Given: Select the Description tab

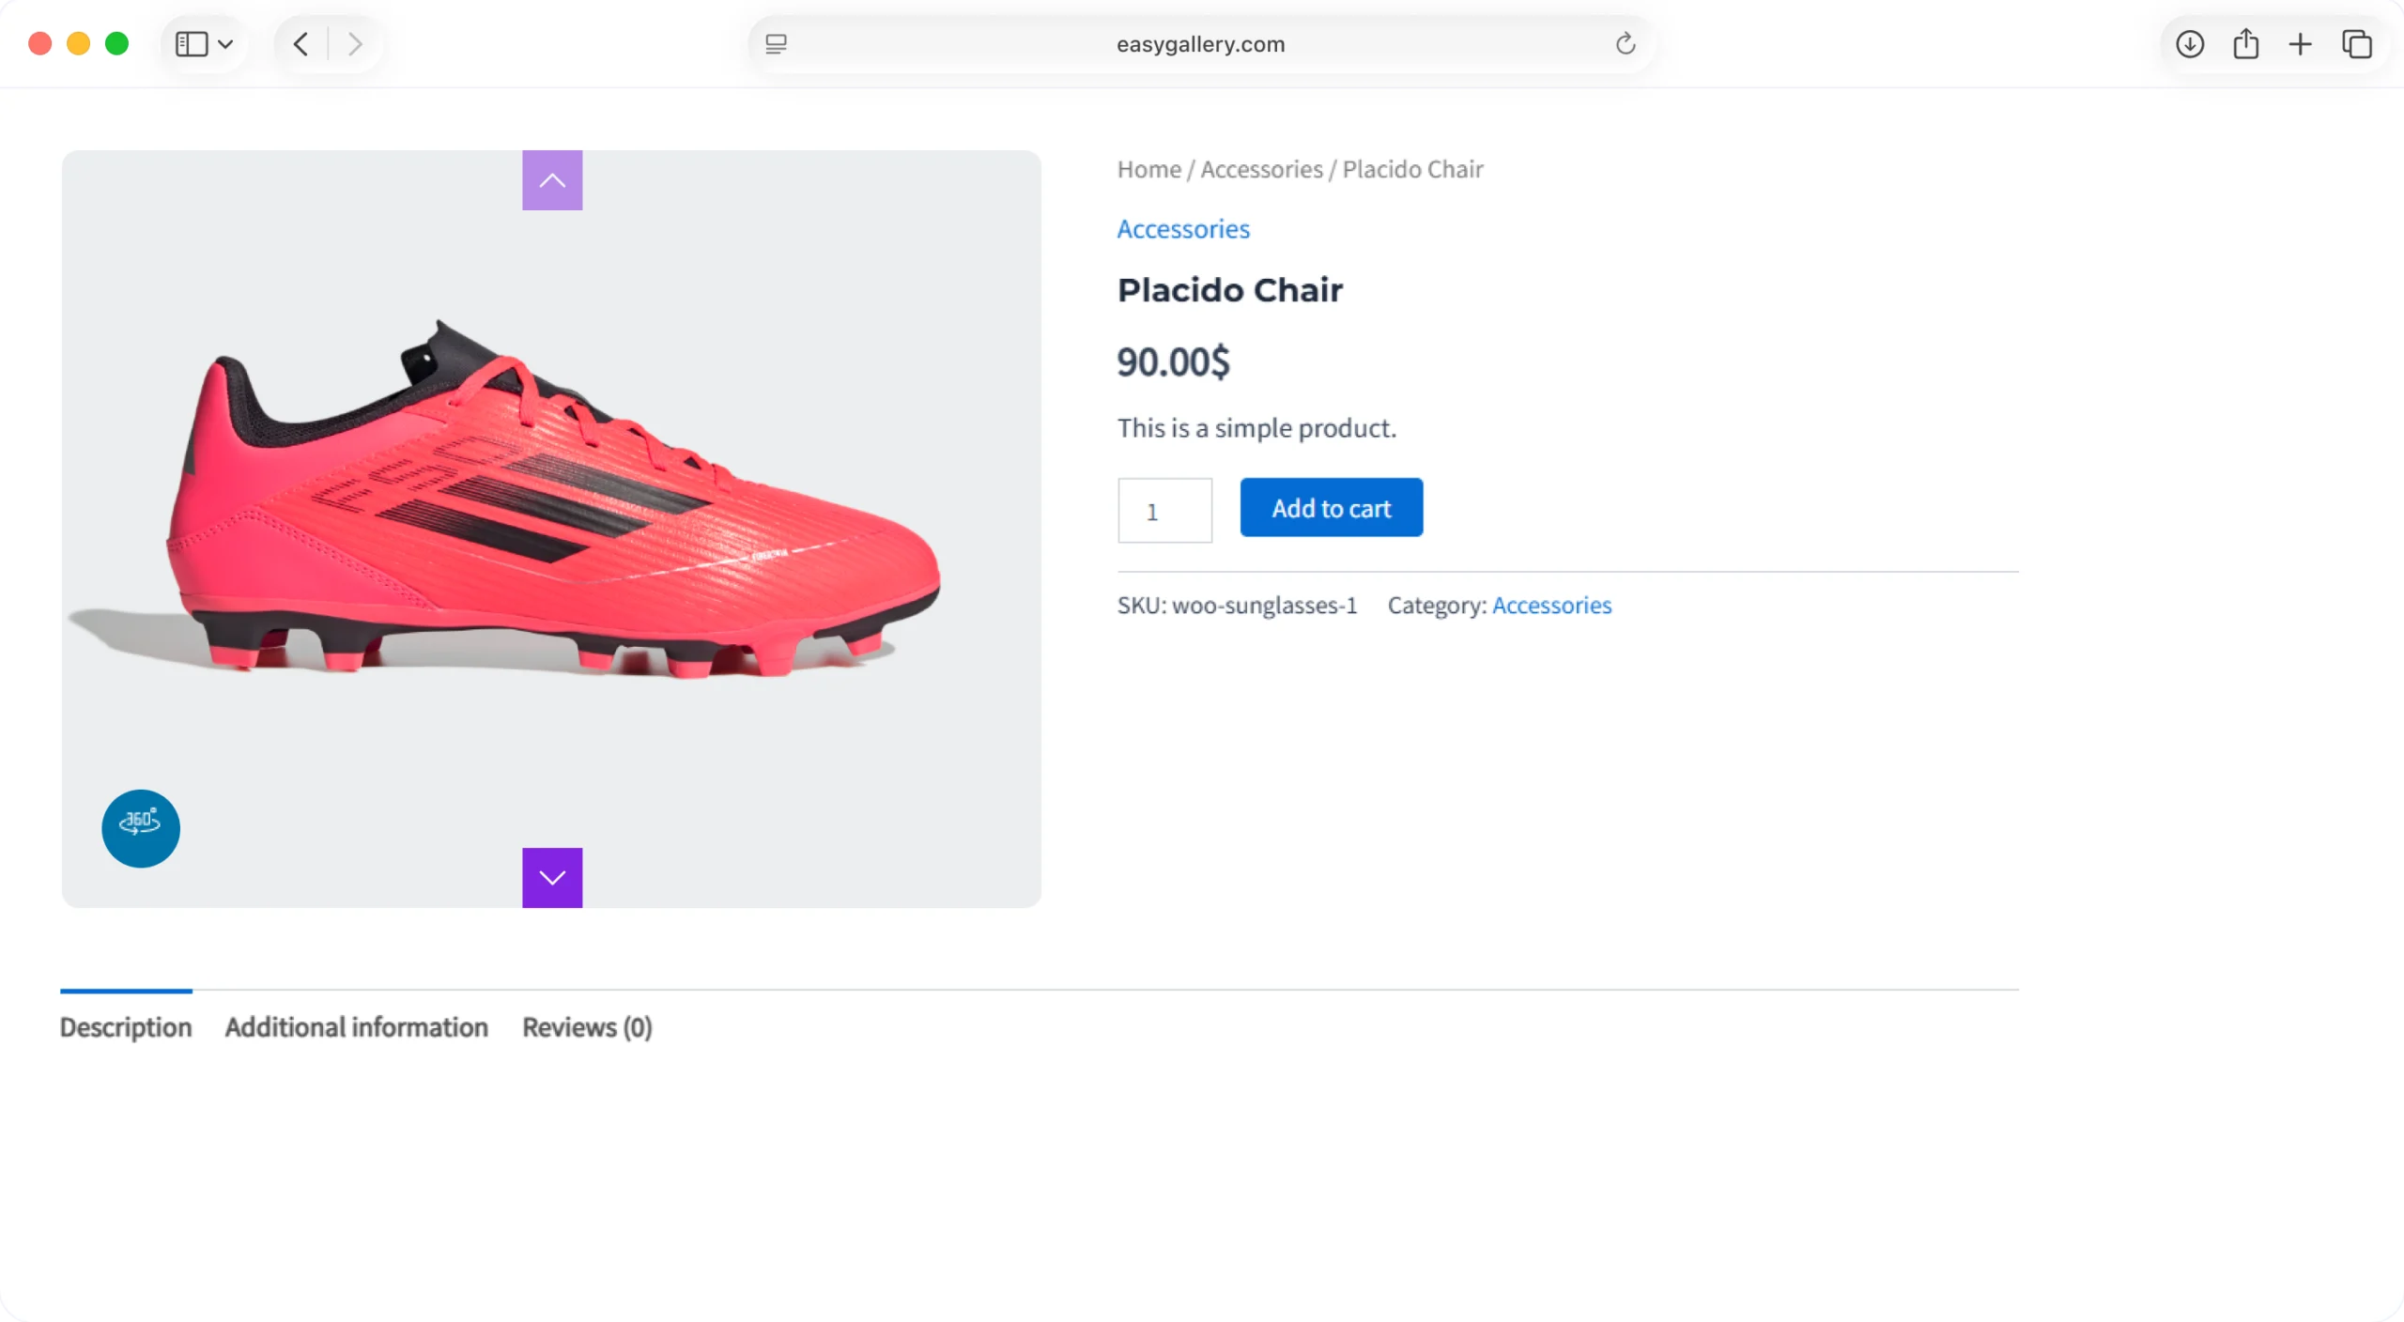Looking at the screenshot, I should [126, 1027].
